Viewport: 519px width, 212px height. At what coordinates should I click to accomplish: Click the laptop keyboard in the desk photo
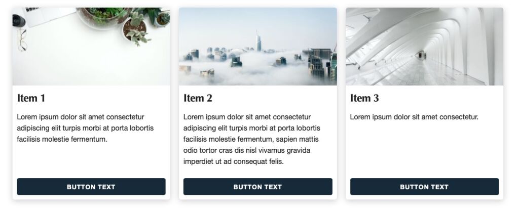coord(32,10)
